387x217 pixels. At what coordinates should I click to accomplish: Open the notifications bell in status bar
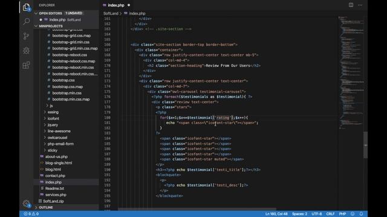361,214
